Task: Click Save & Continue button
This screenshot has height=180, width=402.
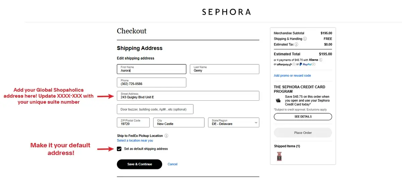Action: 139,164
